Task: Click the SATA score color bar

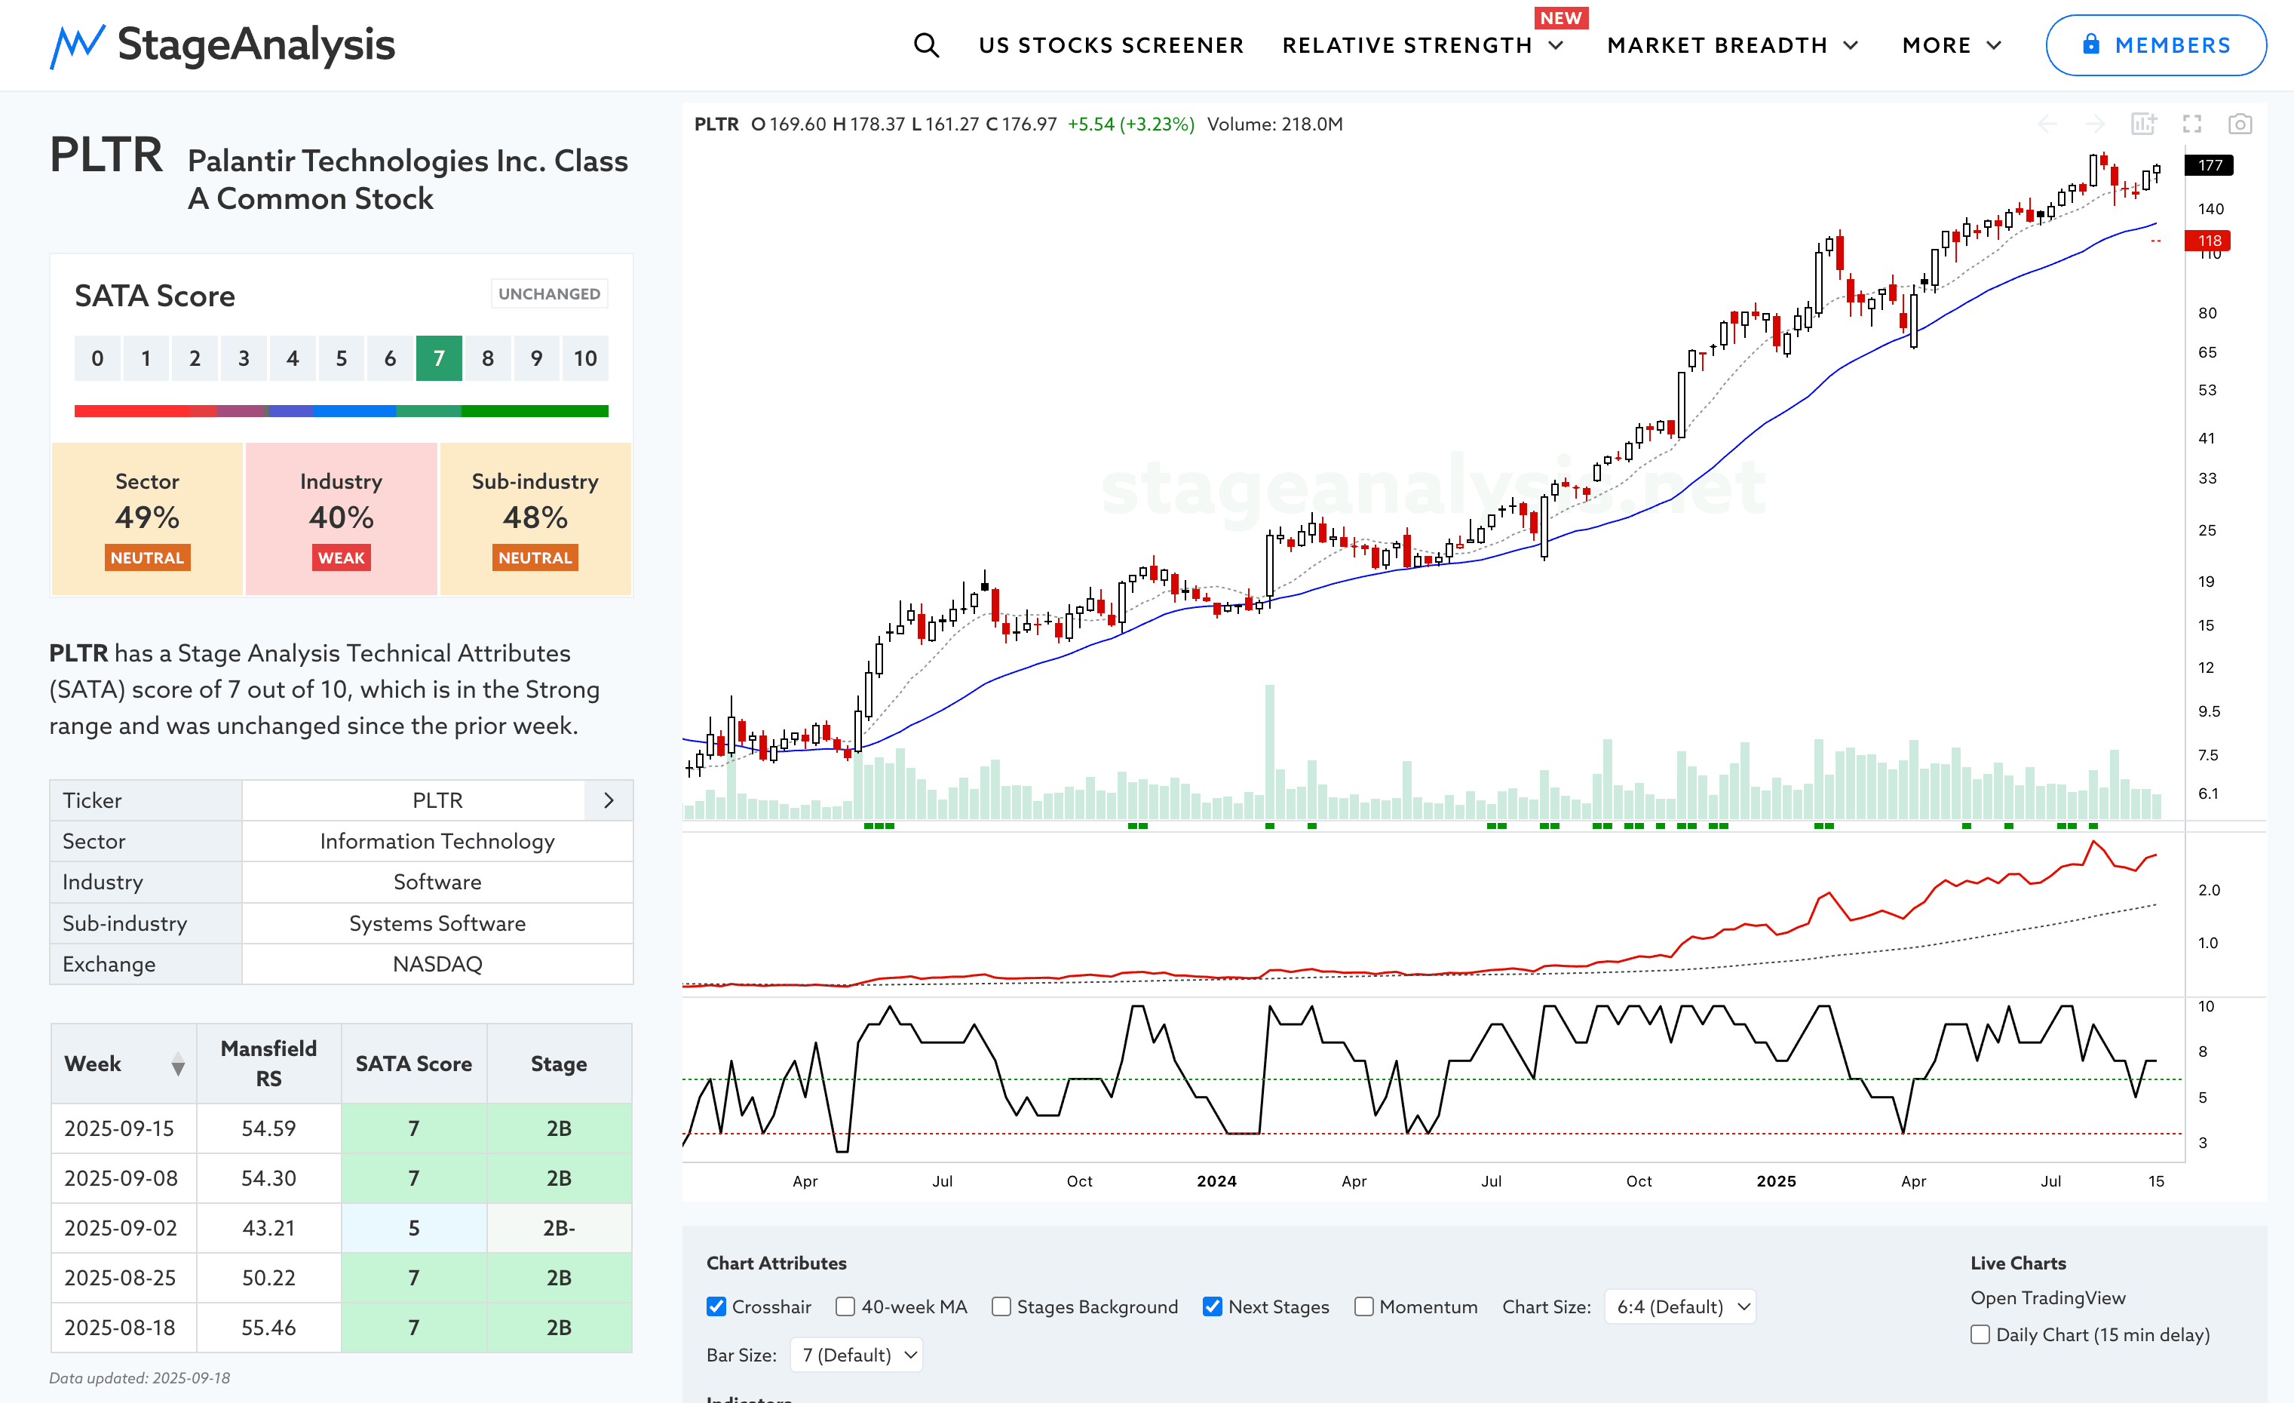Action: (x=341, y=410)
